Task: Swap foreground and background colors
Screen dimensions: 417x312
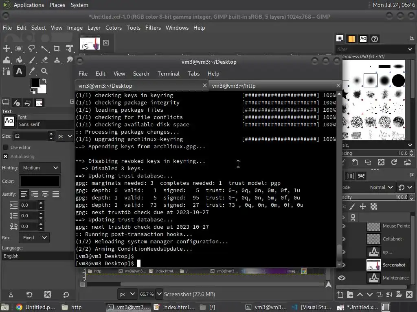Action: coord(44,81)
